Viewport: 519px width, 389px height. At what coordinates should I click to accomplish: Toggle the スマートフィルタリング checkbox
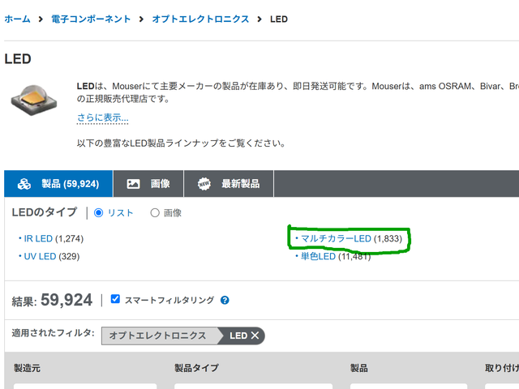point(115,299)
